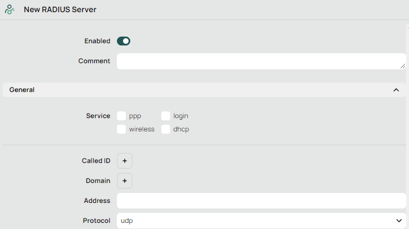Click into the Comment text field
The image size is (409, 229).
262,62
